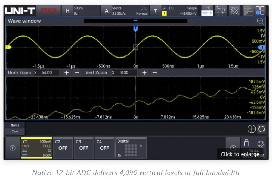This screenshot has height=183, width=272.
Task: Click the circled plus add measurement icon
Action: pyautogui.click(x=252, y=129)
